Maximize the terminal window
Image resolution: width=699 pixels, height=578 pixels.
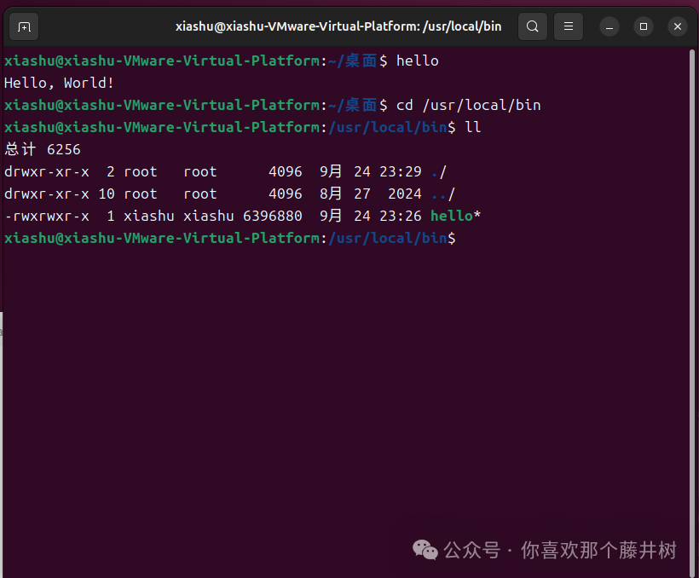[x=644, y=26]
